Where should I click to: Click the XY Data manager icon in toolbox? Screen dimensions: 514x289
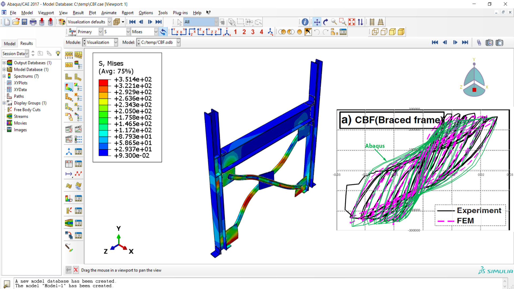point(78,164)
